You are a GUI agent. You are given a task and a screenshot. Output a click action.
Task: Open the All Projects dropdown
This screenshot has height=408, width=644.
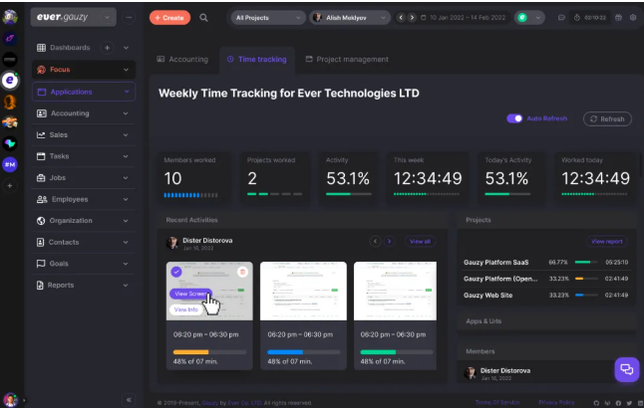coord(267,18)
